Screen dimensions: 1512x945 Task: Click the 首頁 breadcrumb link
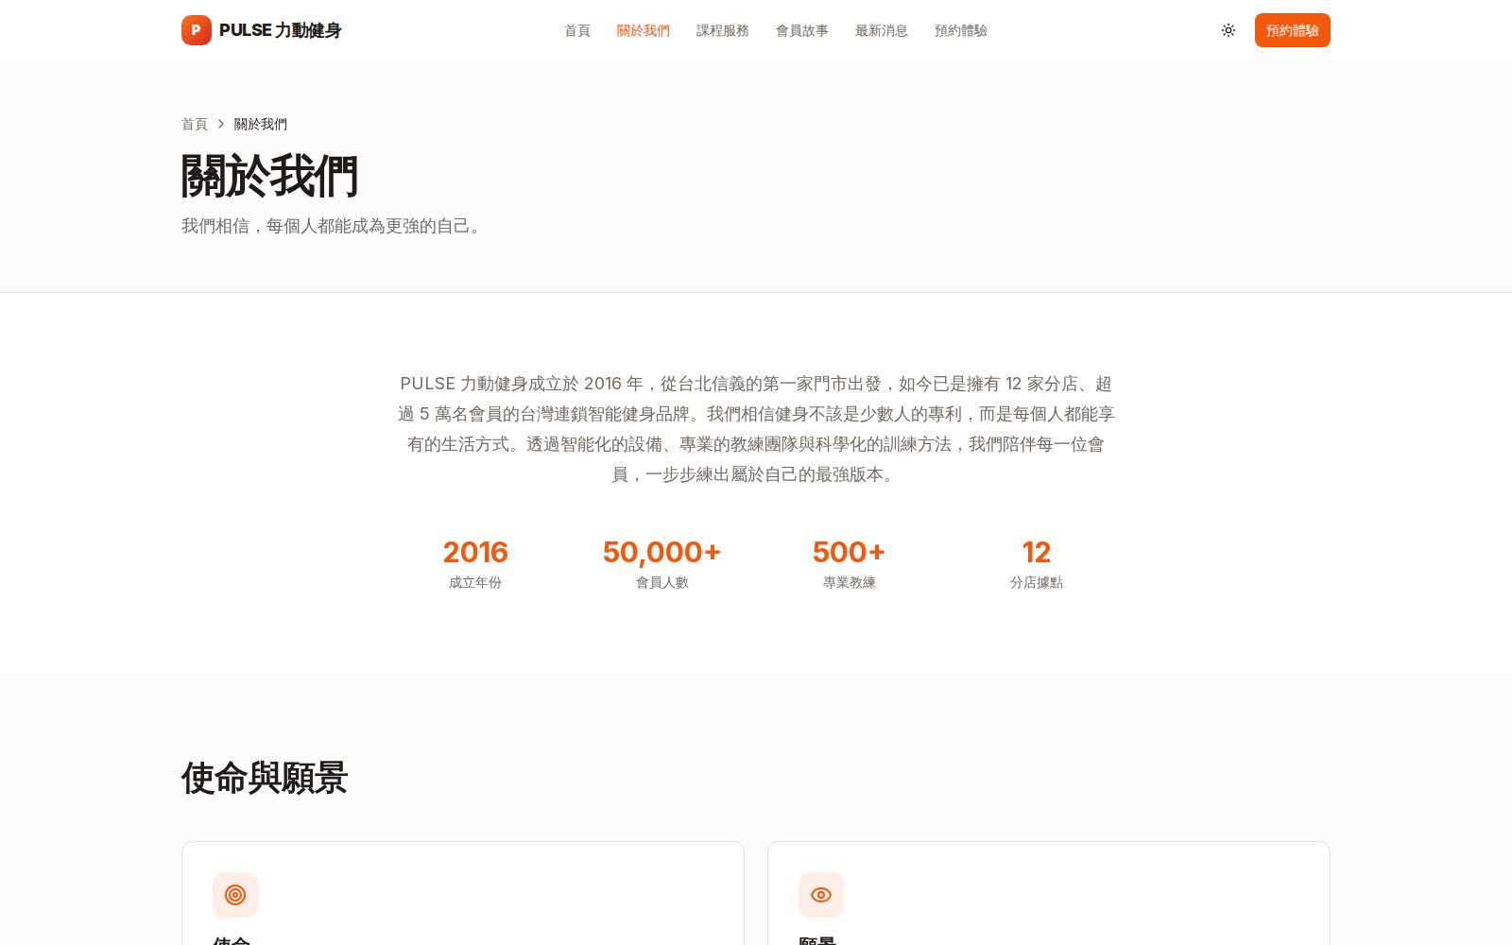(x=195, y=124)
